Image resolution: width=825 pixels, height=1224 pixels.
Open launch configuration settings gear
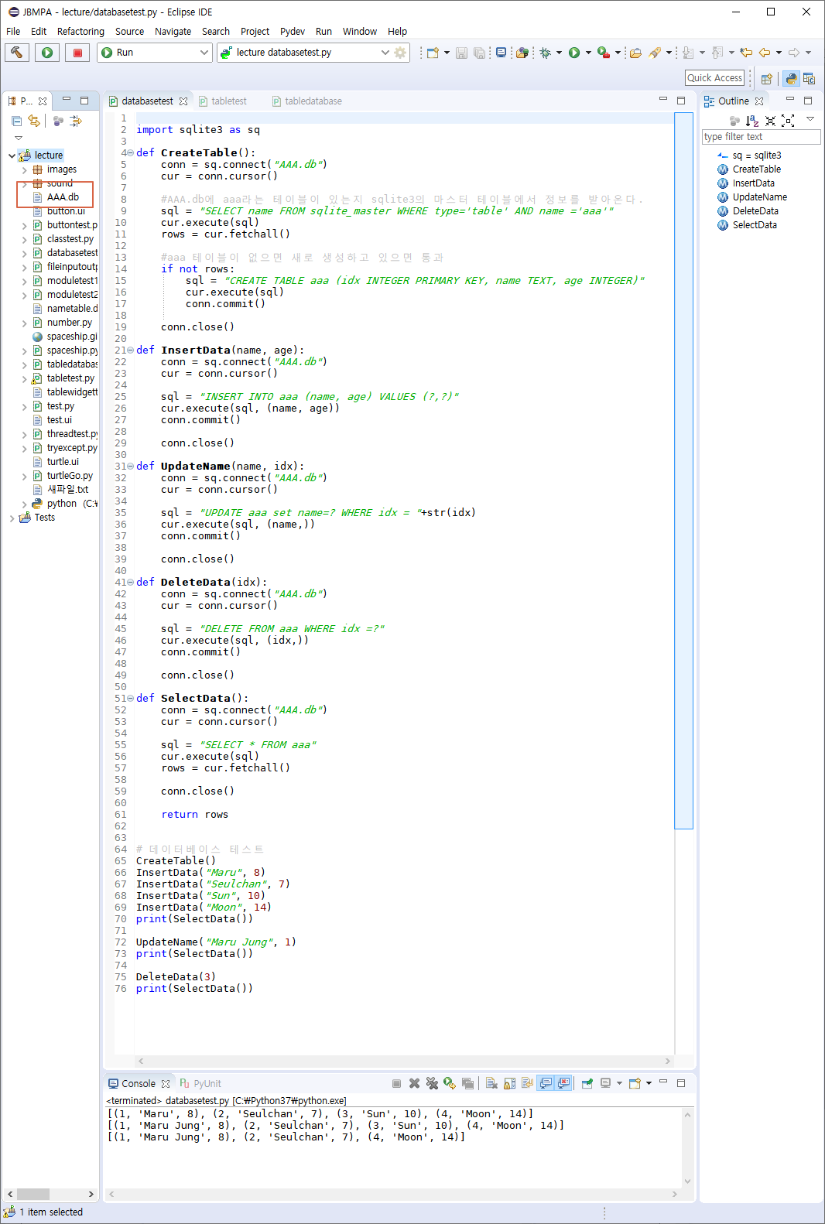tap(400, 53)
